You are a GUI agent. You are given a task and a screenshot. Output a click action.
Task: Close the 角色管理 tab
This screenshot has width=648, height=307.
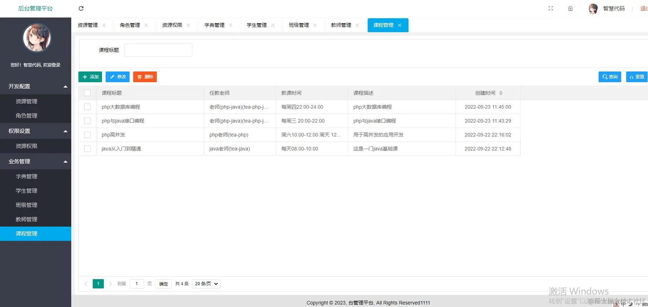pyautogui.click(x=146, y=25)
